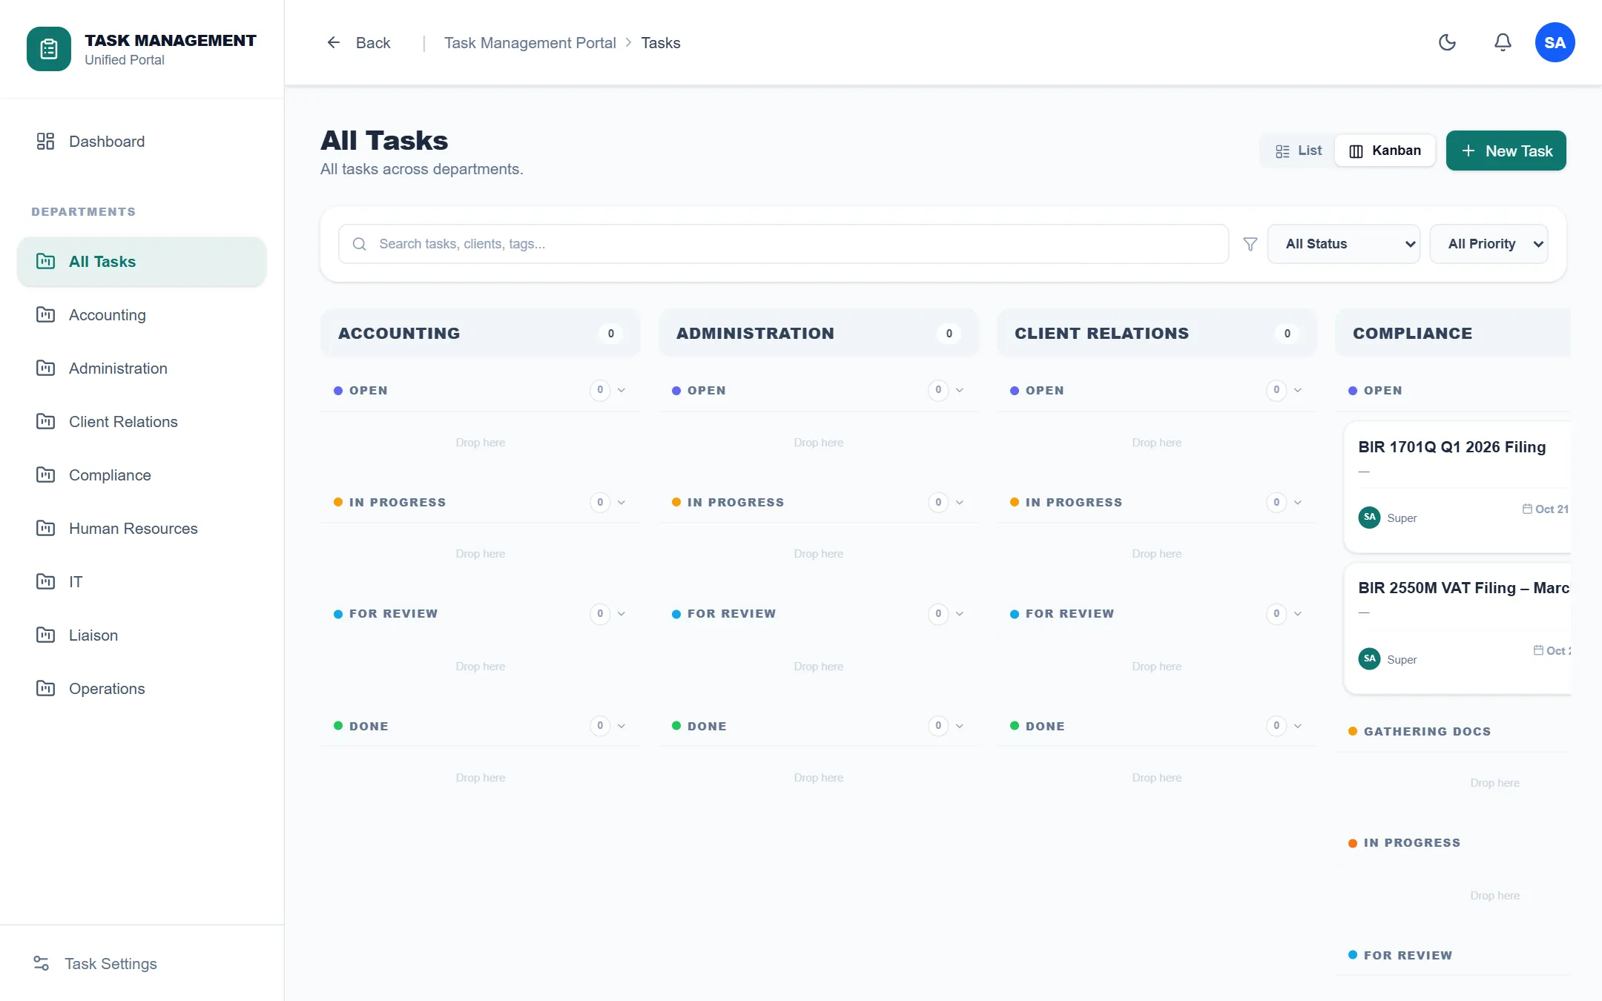The height and width of the screenshot is (1001, 1602).
Task: Collapse Client Relations Done chevron
Action: point(1298,725)
